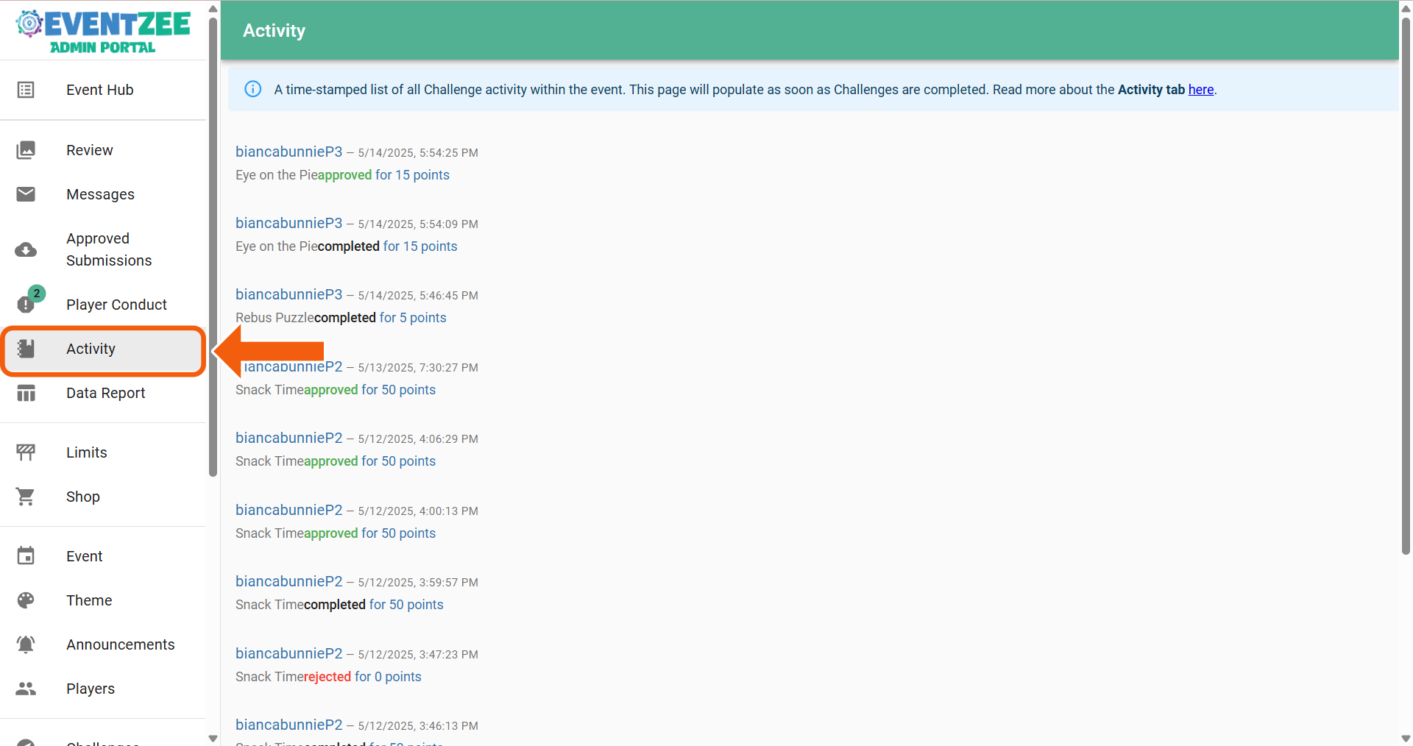Open biancabunnieP2 from the rejected Snack Time entry
1413x746 pixels.
288,653
